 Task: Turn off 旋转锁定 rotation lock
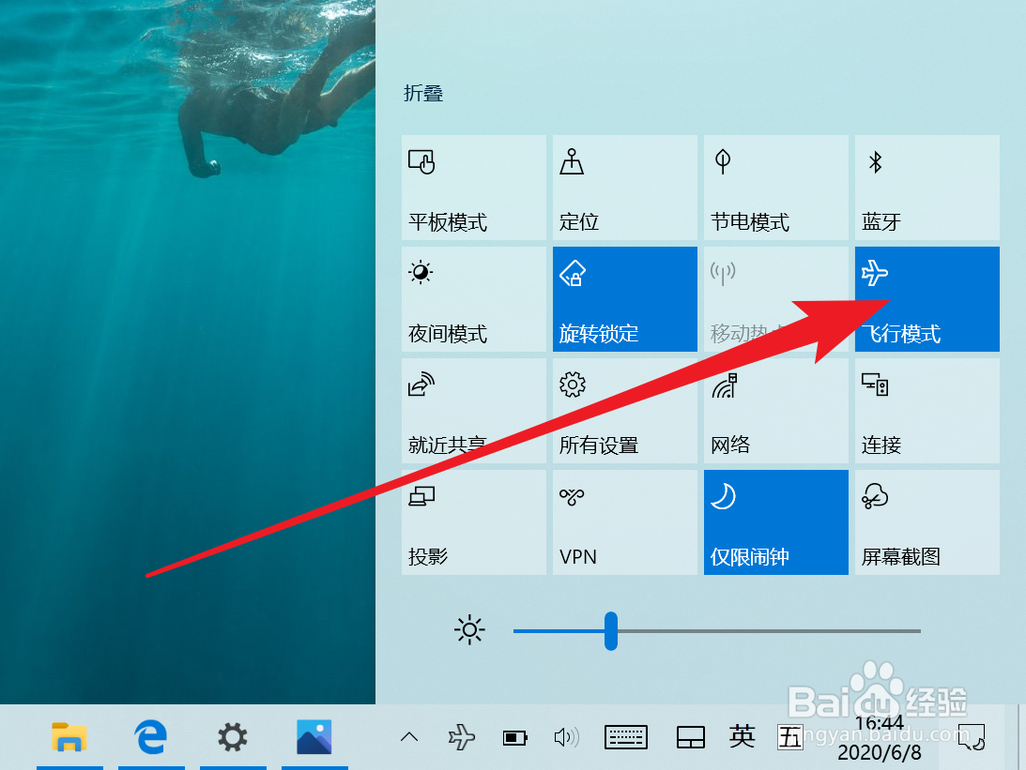[624, 299]
